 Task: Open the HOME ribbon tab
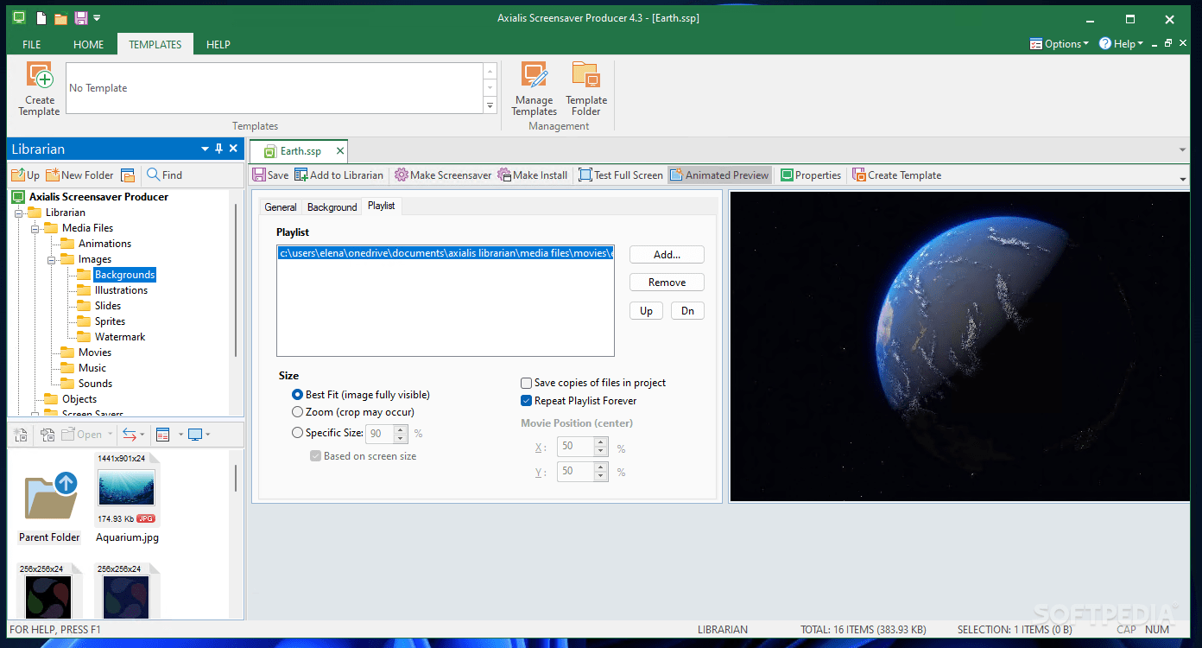[88, 43]
